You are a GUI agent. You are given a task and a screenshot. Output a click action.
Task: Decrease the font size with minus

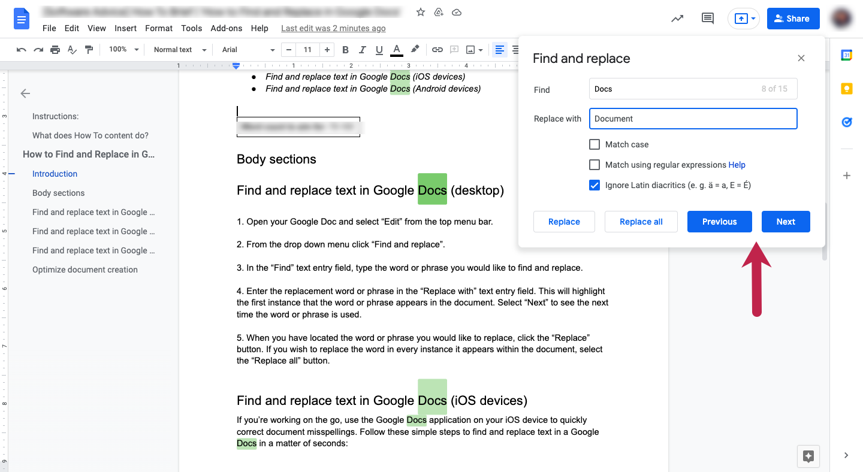(289, 50)
